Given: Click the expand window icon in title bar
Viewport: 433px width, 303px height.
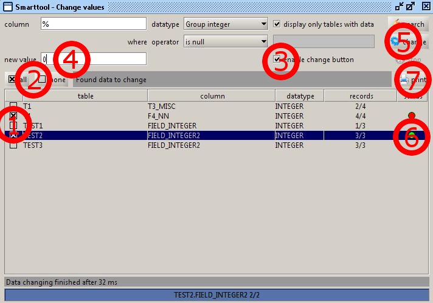Looking at the screenshot, I should tap(412, 7).
